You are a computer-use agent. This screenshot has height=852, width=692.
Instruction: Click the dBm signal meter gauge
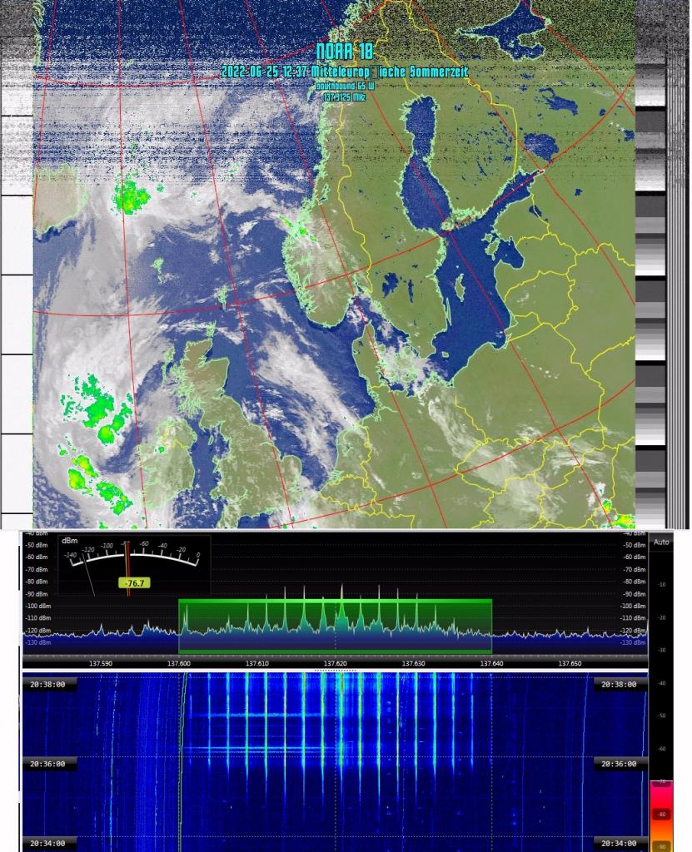134,565
